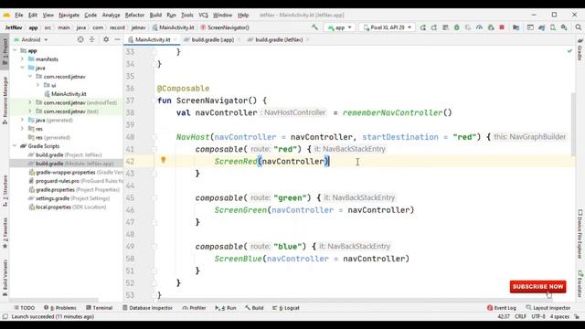Toggle the Favorites tool window
The height and width of the screenshot is (329, 585).
click(5, 233)
